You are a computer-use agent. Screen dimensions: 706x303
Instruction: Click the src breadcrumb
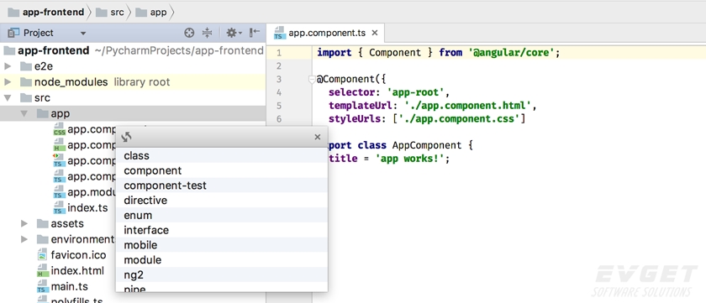pos(111,12)
